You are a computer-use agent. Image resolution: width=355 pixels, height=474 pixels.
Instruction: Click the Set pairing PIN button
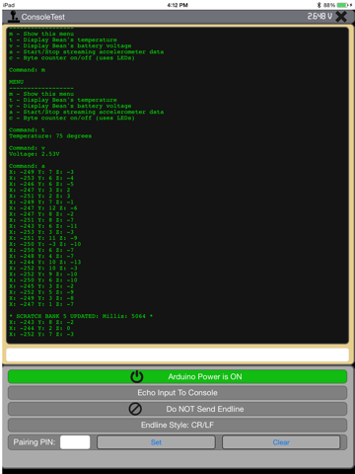point(156,442)
